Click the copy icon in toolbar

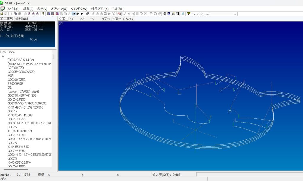pyautogui.click(x=16, y=14)
